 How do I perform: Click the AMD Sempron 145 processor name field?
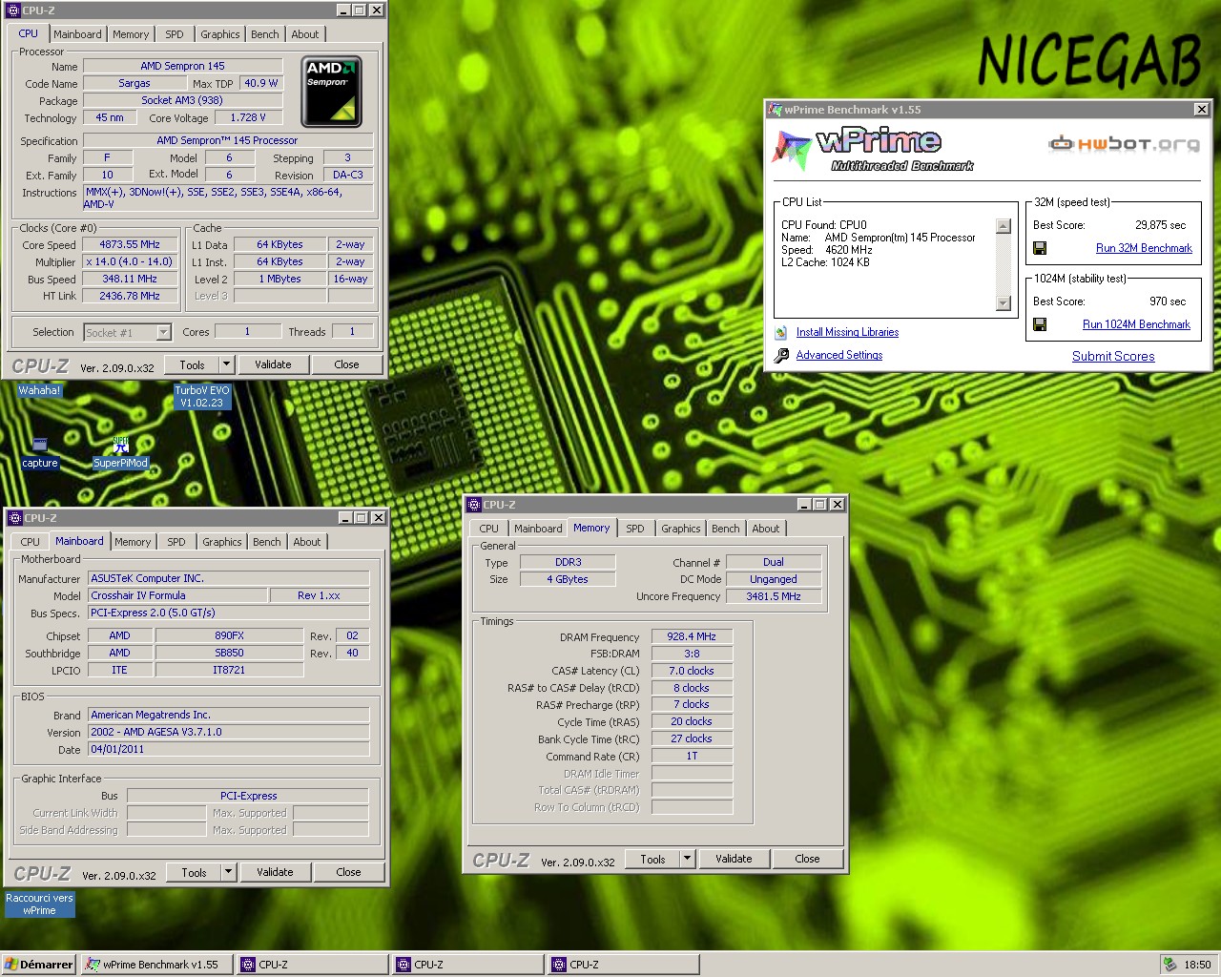tap(182, 66)
